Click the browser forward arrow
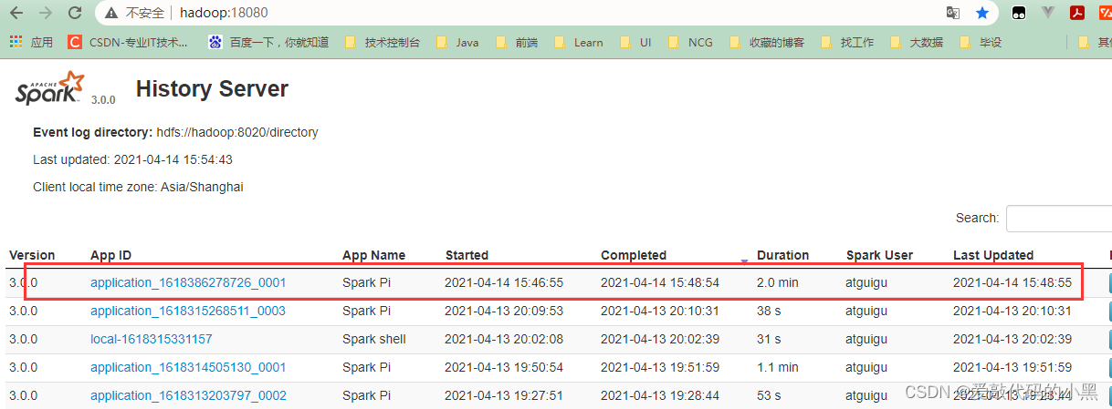The image size is (1112, 409). click(46, 13)
